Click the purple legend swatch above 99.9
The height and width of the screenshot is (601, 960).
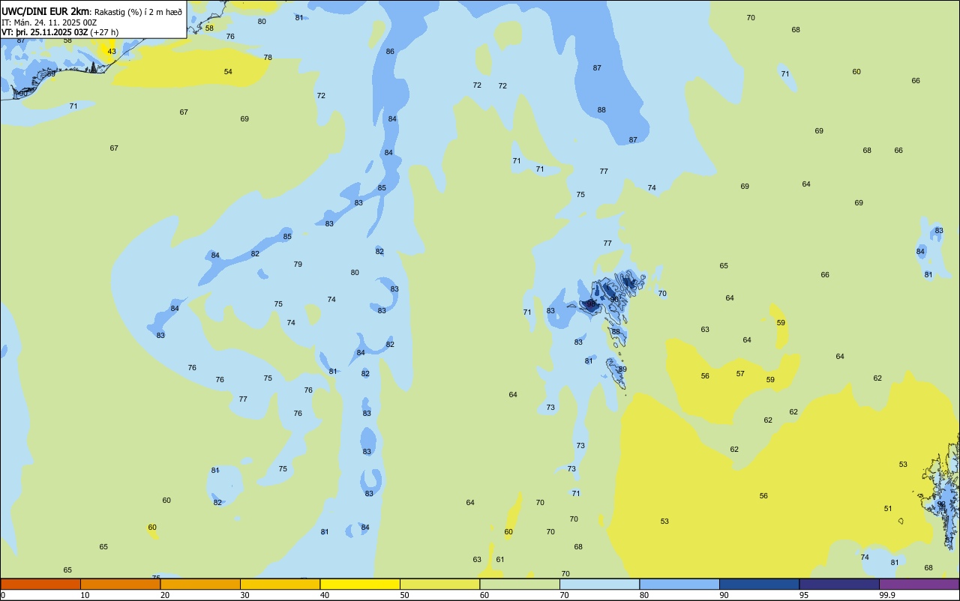919,584
